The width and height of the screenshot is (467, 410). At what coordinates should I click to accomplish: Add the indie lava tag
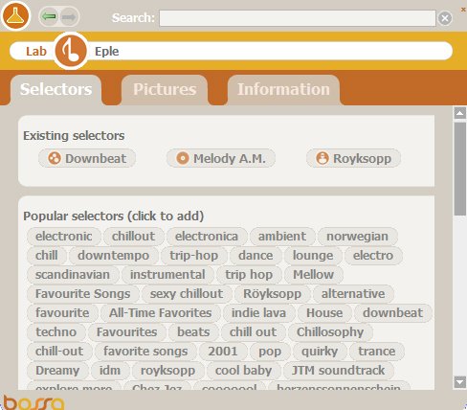[258, 313]
